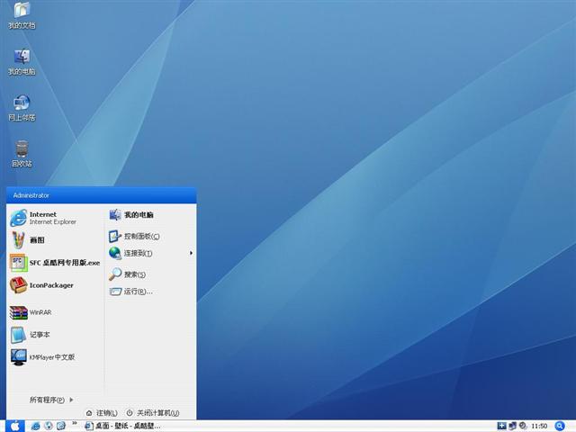This screenshot has height=432, width=576.
Task: Click the taskbar clock showing 11:50
Action: 539,426
